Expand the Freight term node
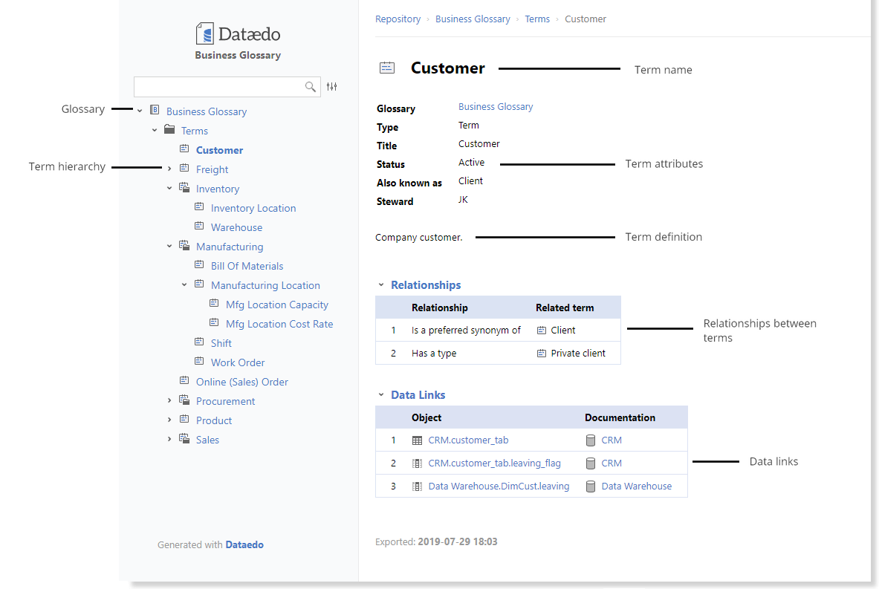The width and height of the screenshot is (879, 589). pos(169,169)
